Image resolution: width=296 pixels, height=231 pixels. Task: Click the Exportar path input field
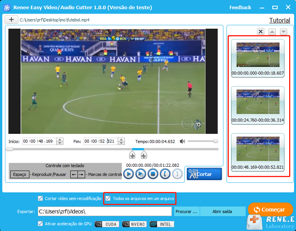[105, 211]
